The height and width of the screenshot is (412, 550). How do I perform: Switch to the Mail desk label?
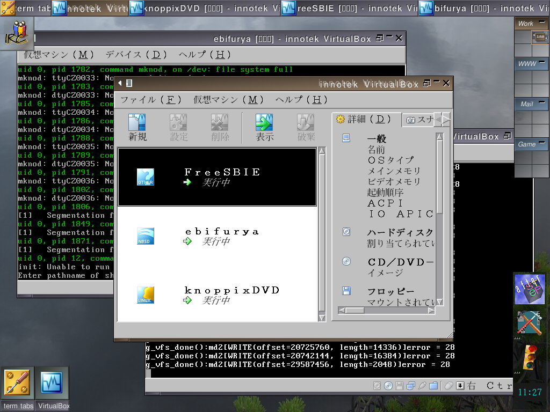click(527, 104)
